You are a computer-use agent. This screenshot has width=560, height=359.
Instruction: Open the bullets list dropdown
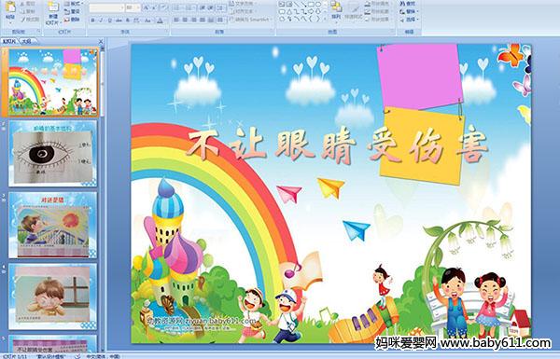(x=177, y=7)
